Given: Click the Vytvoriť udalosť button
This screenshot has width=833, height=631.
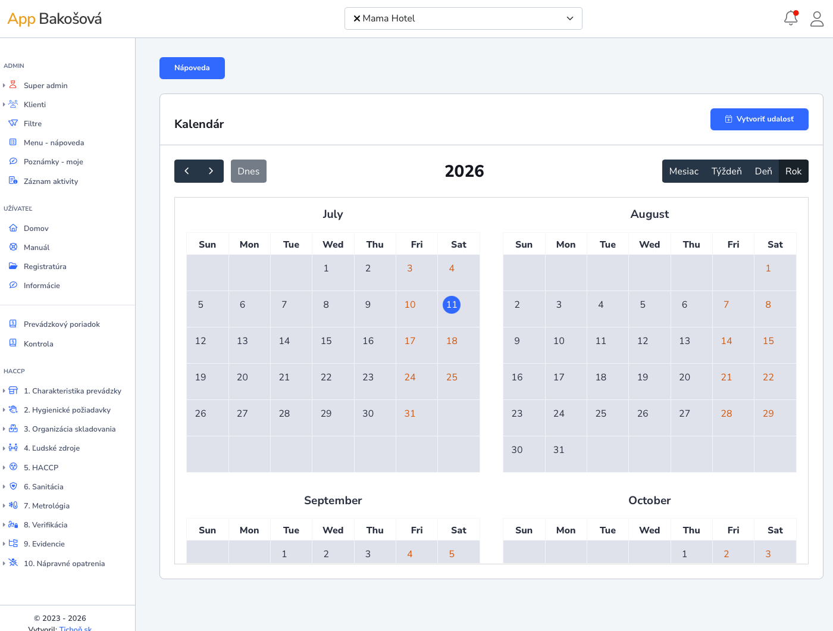Looking at the screenshot, I should pyautogui.click(x=759, y=119).
